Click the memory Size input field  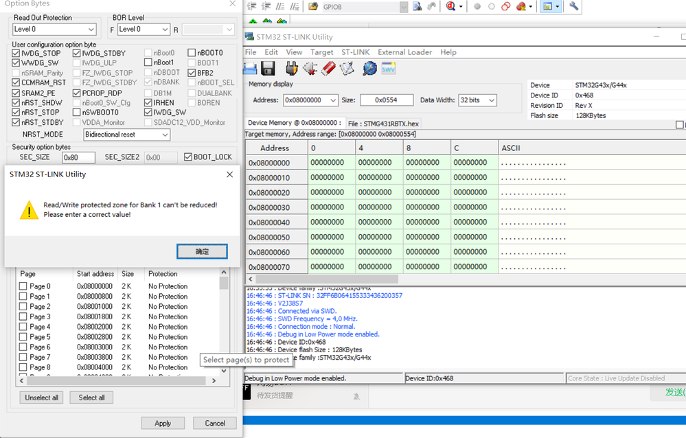(x=387, y=100)
